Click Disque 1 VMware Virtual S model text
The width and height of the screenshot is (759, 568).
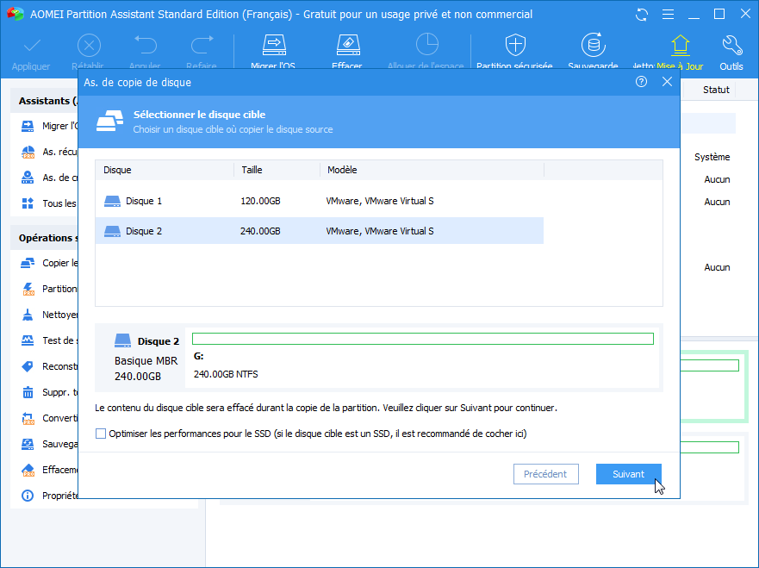click(x=379, y=201)
